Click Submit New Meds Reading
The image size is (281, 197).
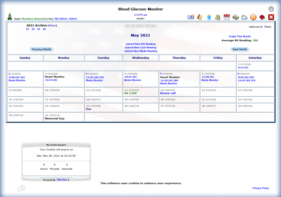141,51
